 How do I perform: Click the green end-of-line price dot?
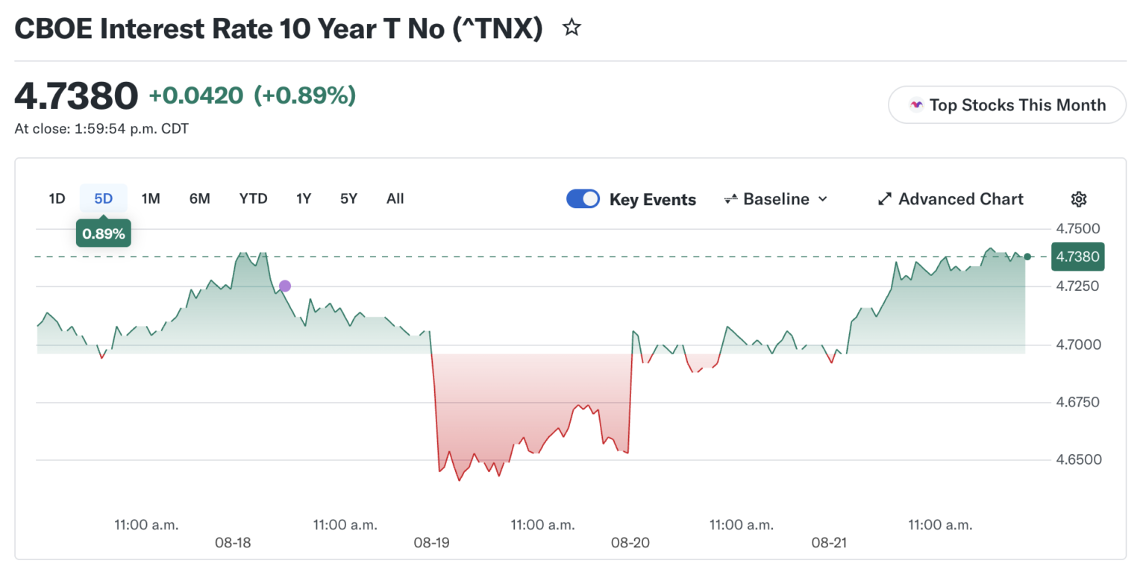click(x=1027, y=257)
